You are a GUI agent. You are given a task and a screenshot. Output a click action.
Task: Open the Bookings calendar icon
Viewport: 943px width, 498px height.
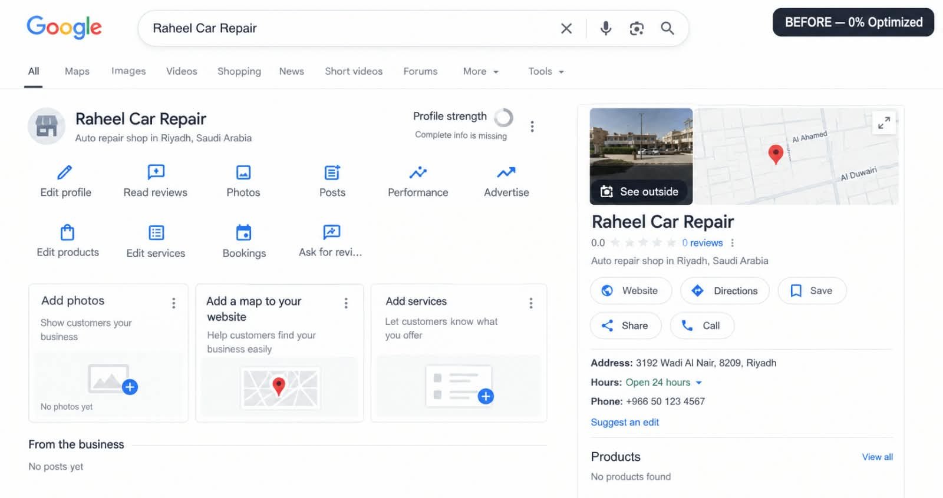(244, 233)
